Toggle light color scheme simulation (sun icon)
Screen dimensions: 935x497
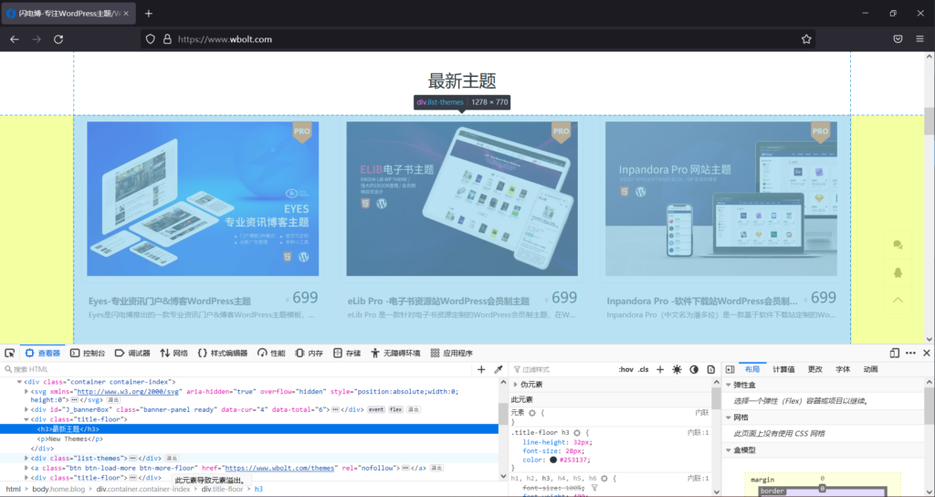coord(677,369)
